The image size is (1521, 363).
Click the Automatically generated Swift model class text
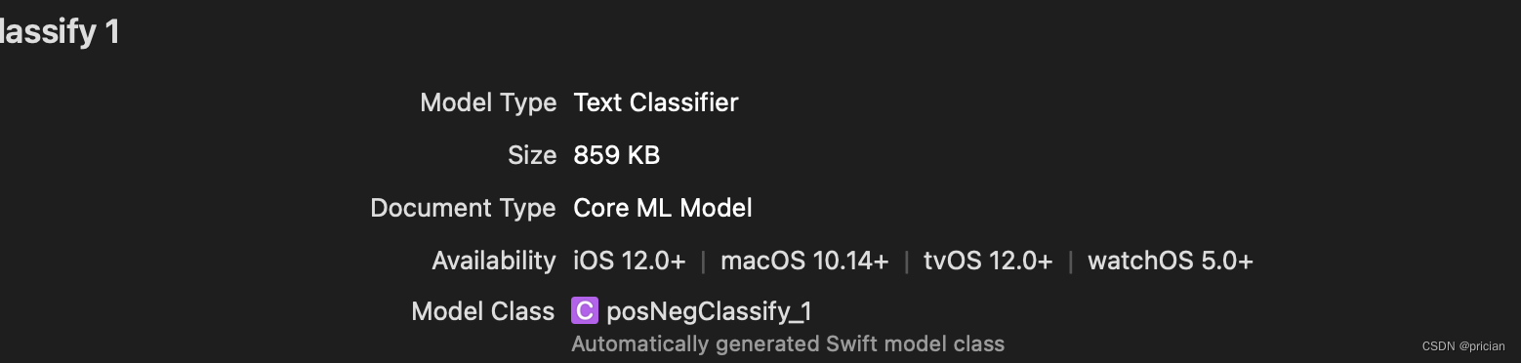pos(788,343)
